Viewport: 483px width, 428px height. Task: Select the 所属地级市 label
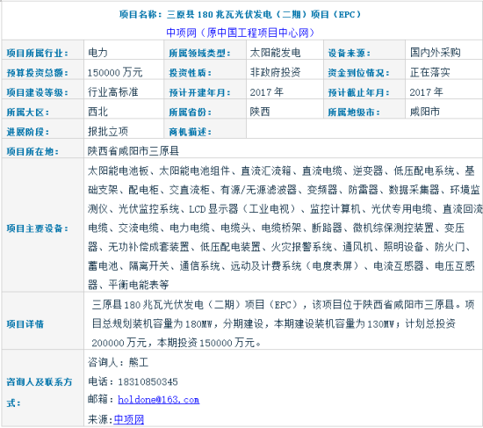pyautogui.click(x=354, y=112)
